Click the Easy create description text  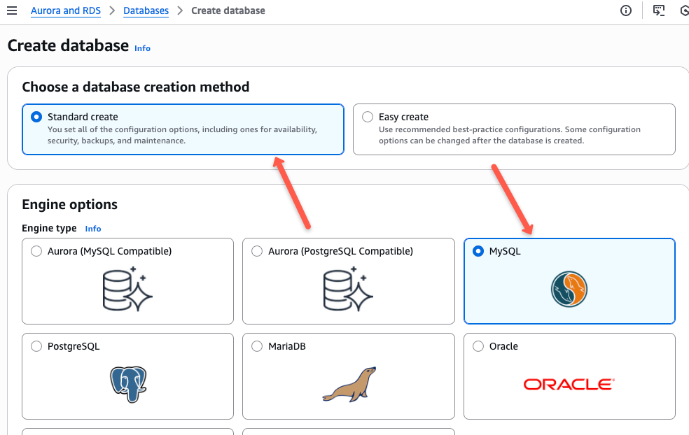tap(510, 135)
